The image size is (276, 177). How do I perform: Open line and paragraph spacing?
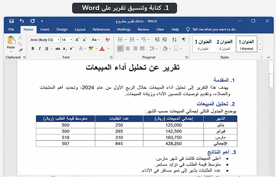click(152, 48)
